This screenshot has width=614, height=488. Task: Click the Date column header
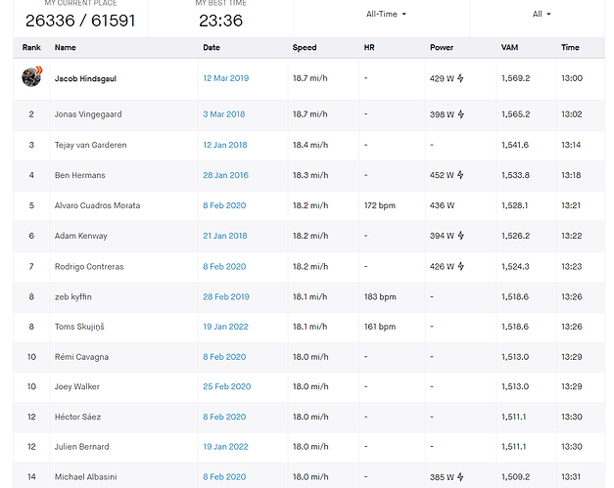tap(212, 47)
